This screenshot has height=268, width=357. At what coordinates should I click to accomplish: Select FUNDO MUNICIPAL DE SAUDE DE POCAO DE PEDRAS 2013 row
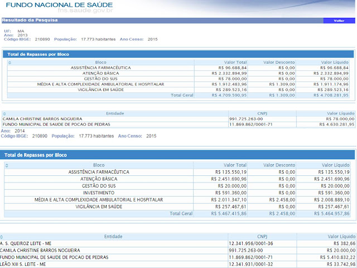click(178, 125)
